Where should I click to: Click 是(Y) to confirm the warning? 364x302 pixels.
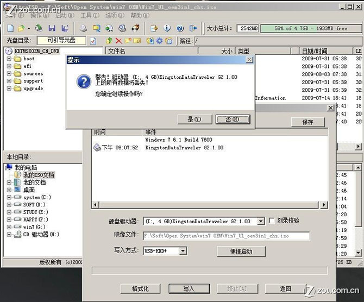pyautogui.click(x=193, y=119)
